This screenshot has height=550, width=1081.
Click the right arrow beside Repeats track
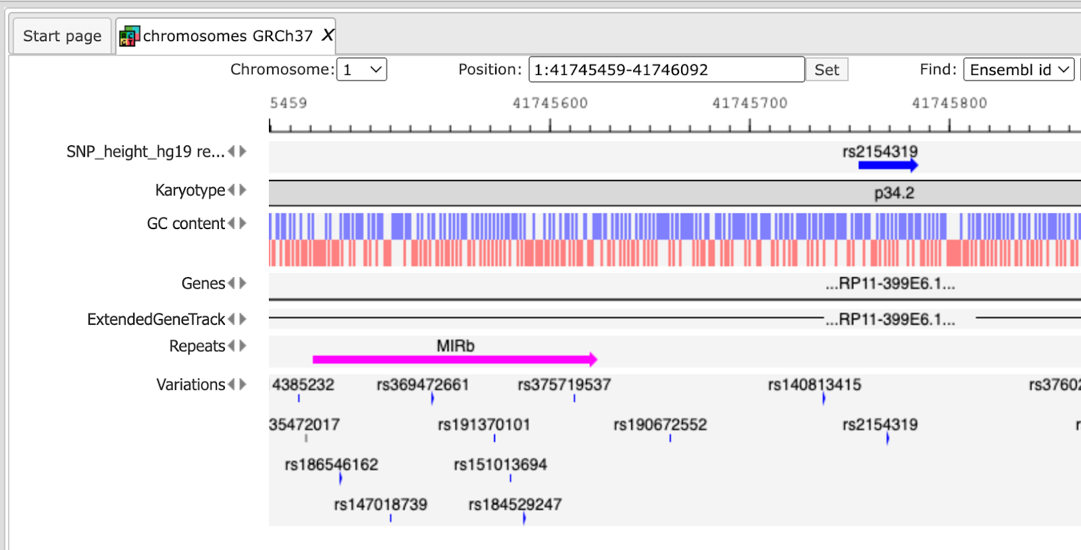243,346
